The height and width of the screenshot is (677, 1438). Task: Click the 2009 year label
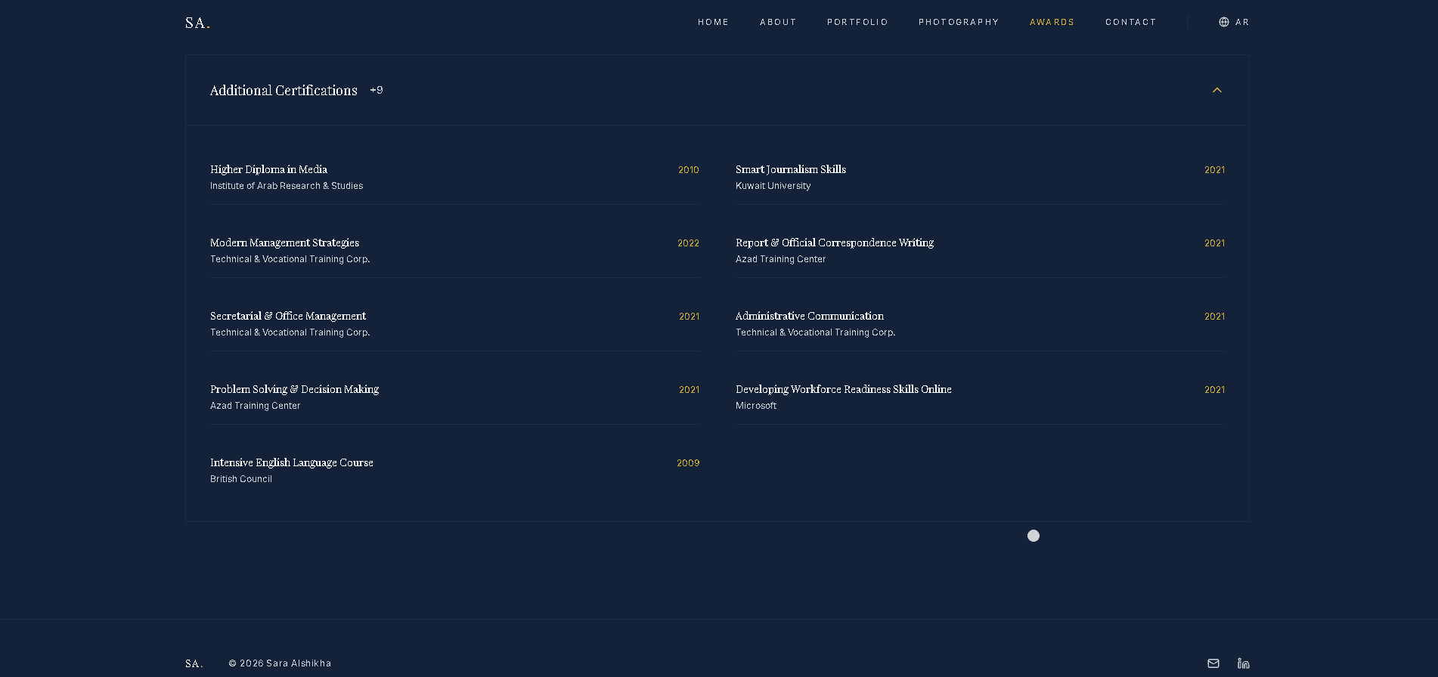(688, 463)
